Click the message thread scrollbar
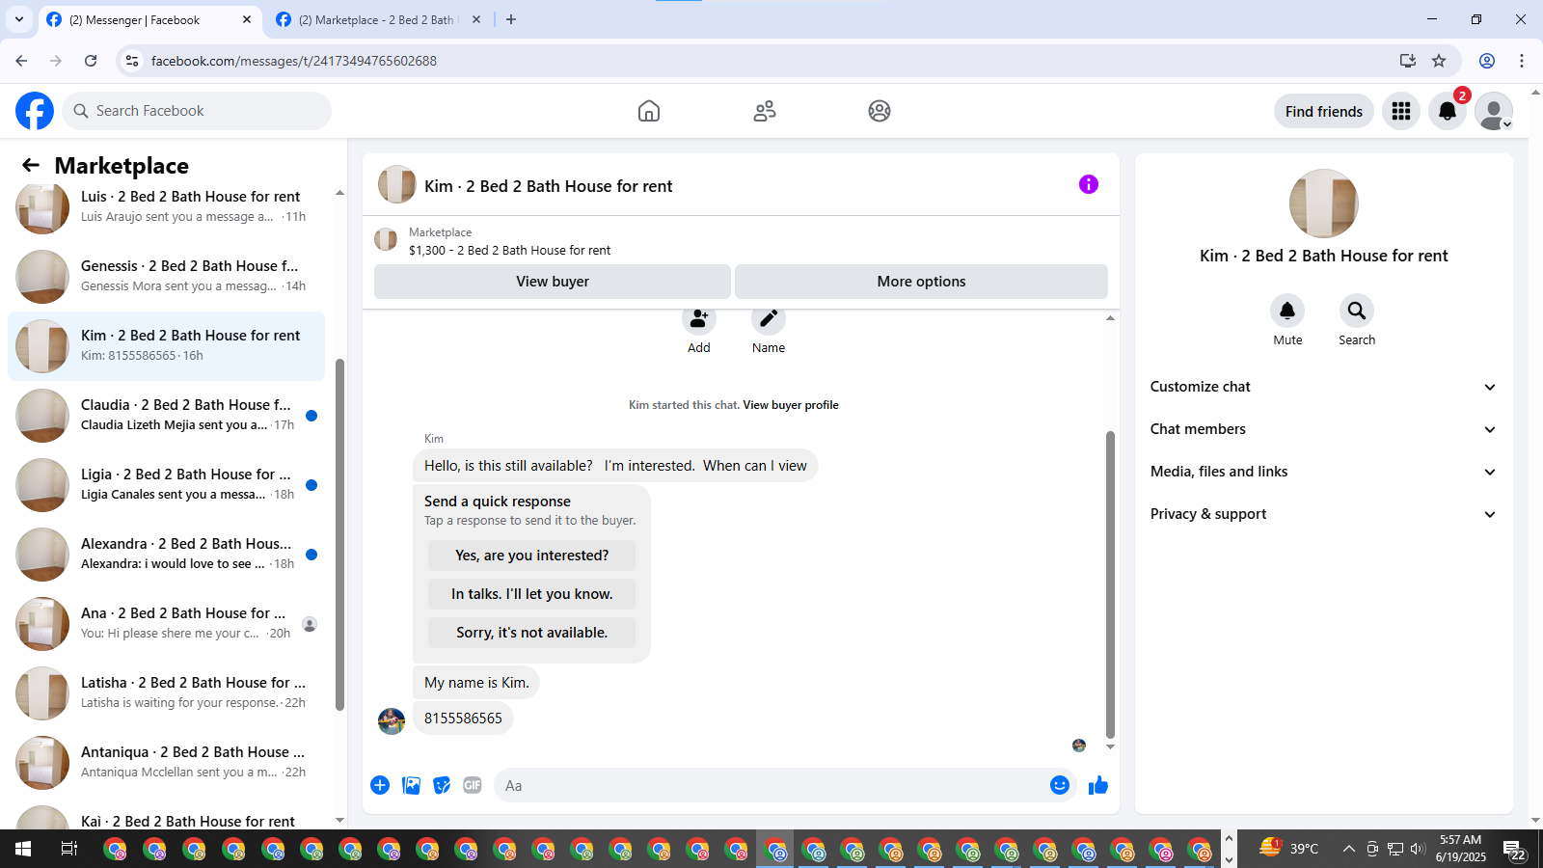Image resolution: width=1543 pixels, height=868 pixels. point(1110,584)
